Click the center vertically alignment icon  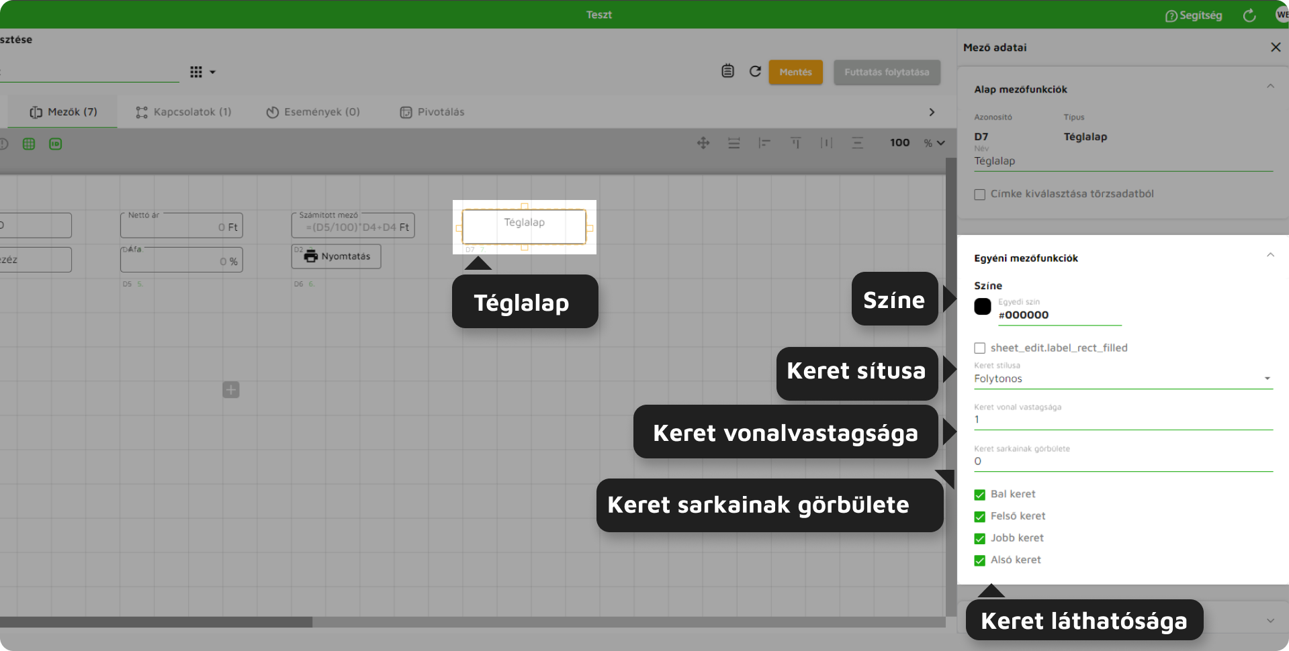click(857, 143)
